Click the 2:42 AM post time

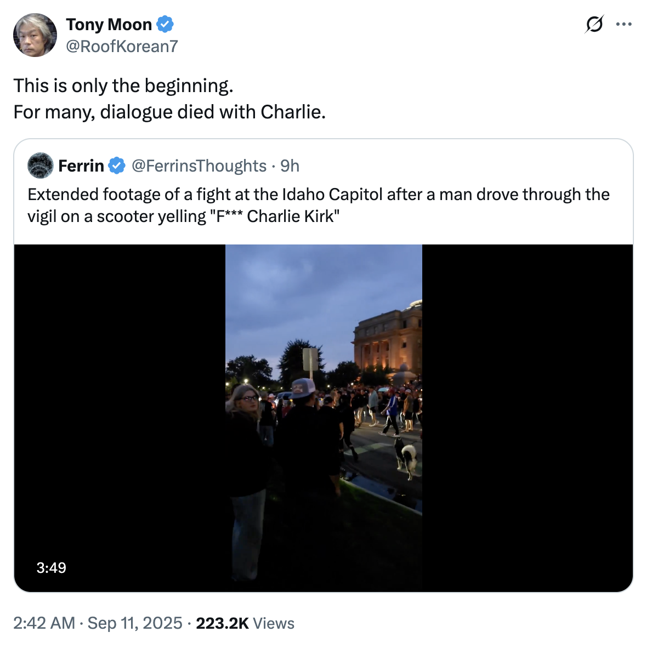click(x=44, y=623)
